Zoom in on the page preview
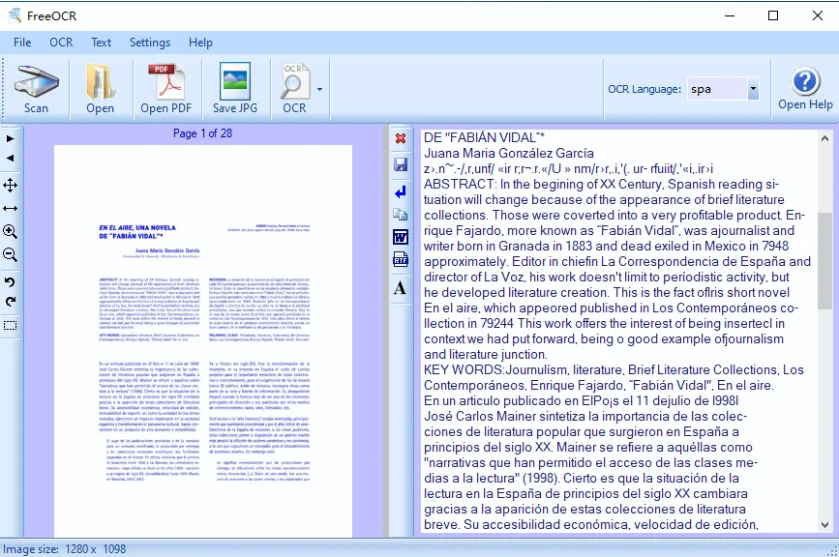The image size is (839, 557). (x=11, y=232)
